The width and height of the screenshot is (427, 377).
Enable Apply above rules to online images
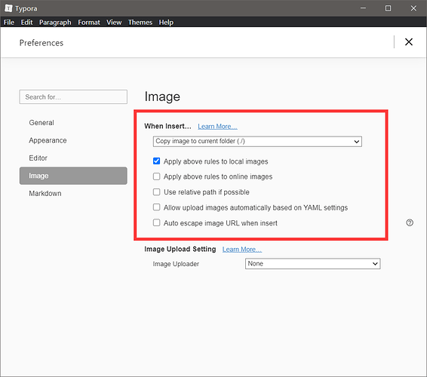[157, 176]
